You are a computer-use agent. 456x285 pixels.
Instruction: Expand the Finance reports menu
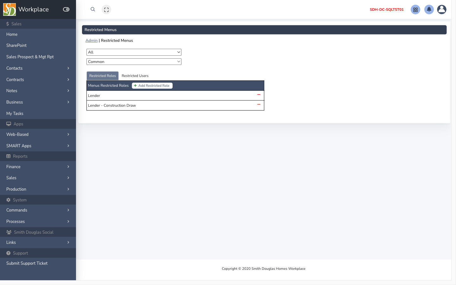pyautogui.click(x=38, y=167)
